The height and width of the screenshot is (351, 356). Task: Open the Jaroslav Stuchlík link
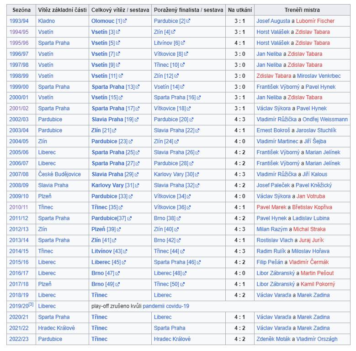tap(316, 130)
